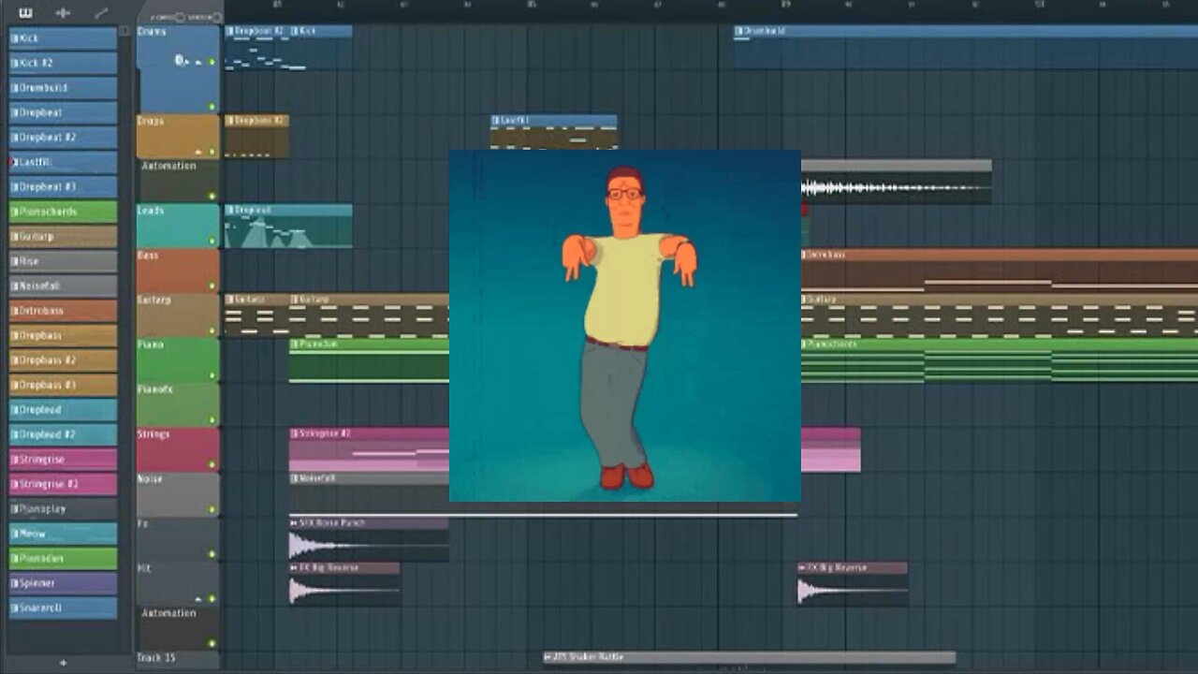Switch picker to the patterns piano icon
This screenshot has height=674, width=1198.
point(25,12)
